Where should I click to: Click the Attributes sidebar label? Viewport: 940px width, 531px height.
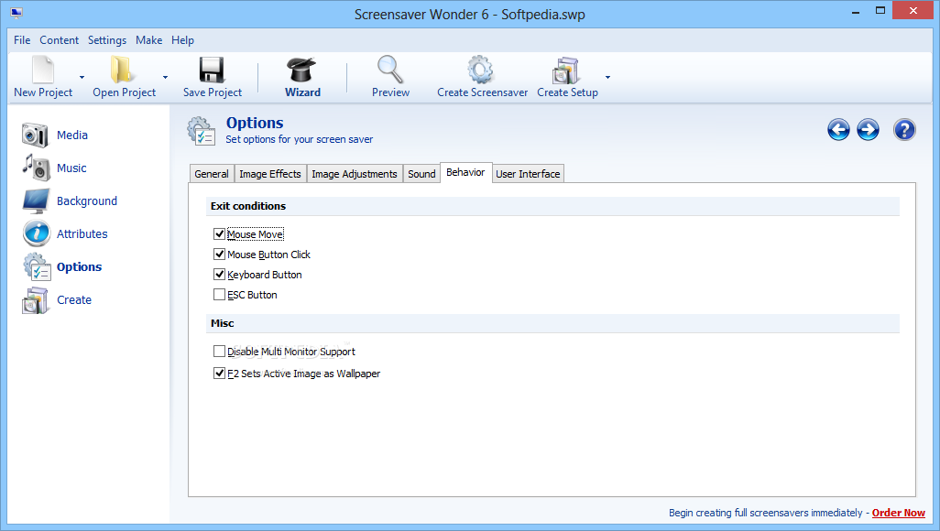(82, 233)
